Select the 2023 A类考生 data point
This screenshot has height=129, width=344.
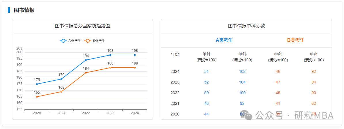click(x=110, y=55)
